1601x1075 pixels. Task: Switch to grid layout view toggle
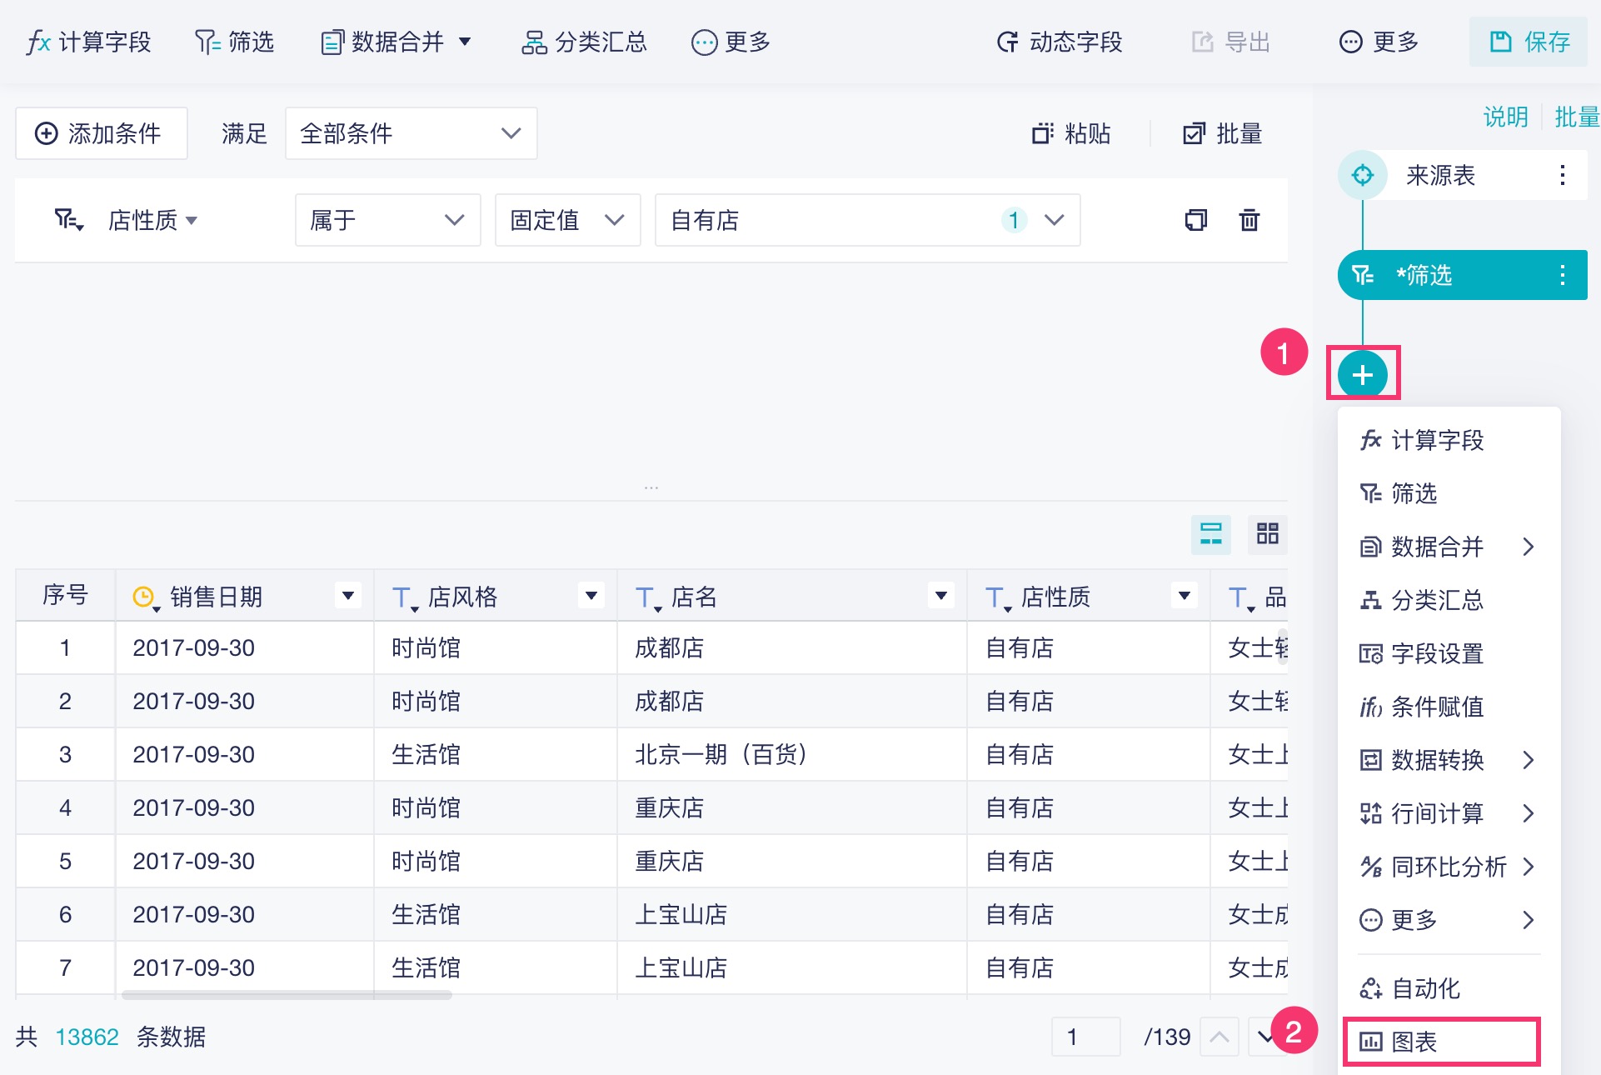(1267, 534)
